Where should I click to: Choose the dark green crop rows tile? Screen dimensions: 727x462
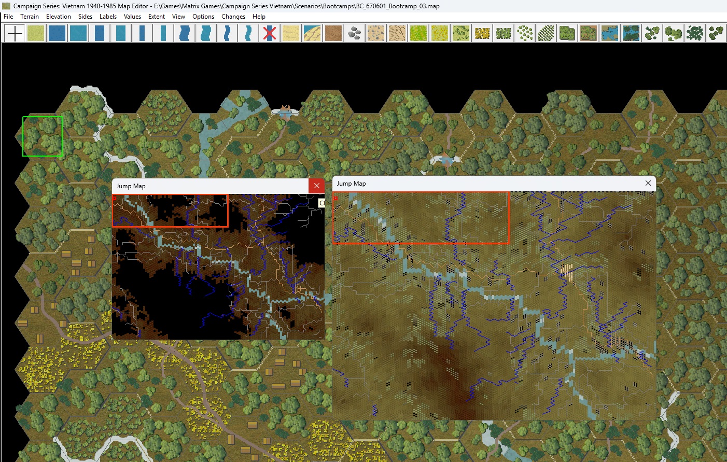pyautogui.click(x=504, y=33)
